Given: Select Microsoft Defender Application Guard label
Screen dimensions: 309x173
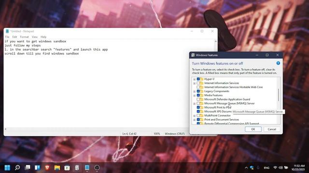Looking at the screenshot, I should [227, 99].
